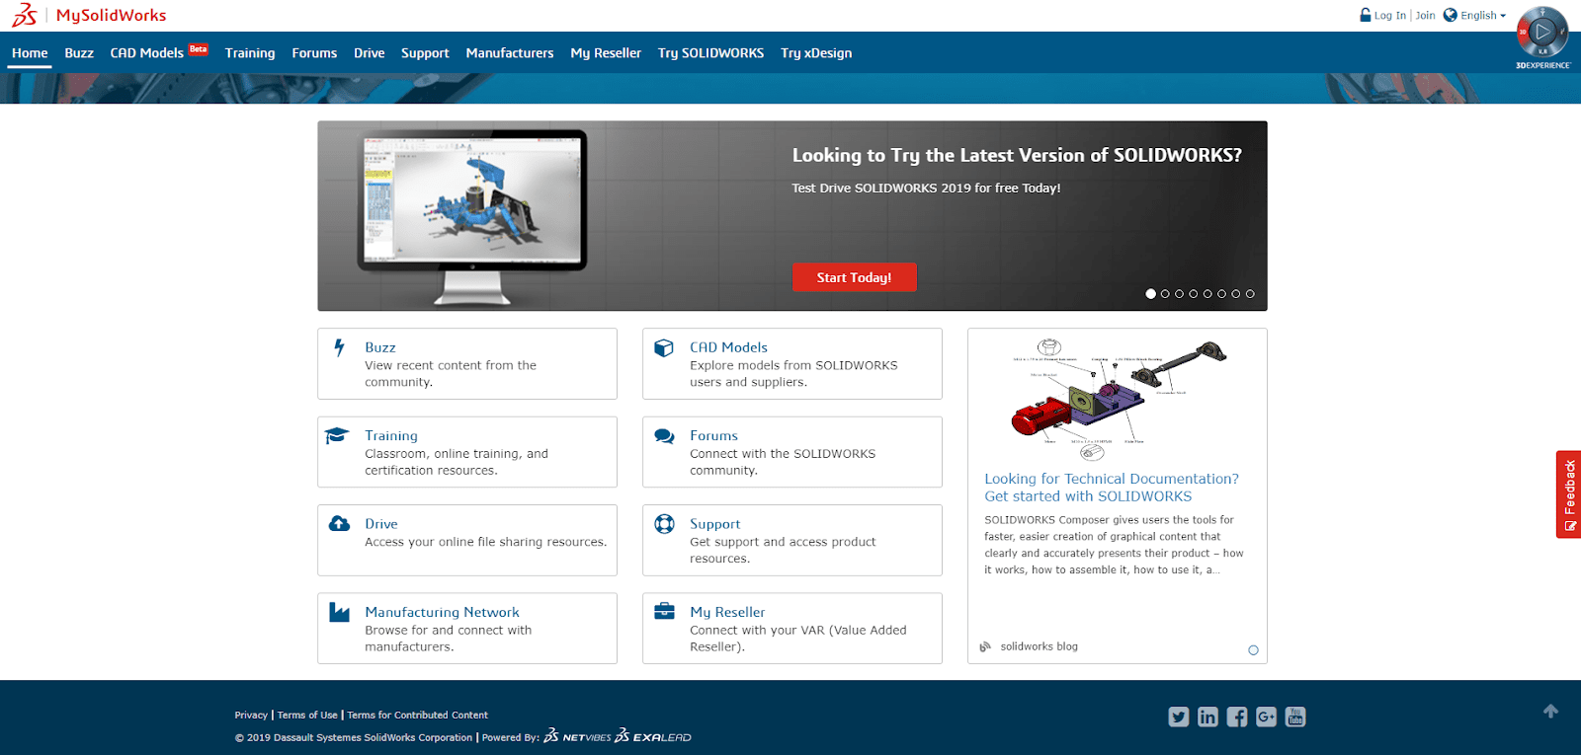
Task: Click the Forums chat bubbles icon
Action: click(x=664, y=435)
